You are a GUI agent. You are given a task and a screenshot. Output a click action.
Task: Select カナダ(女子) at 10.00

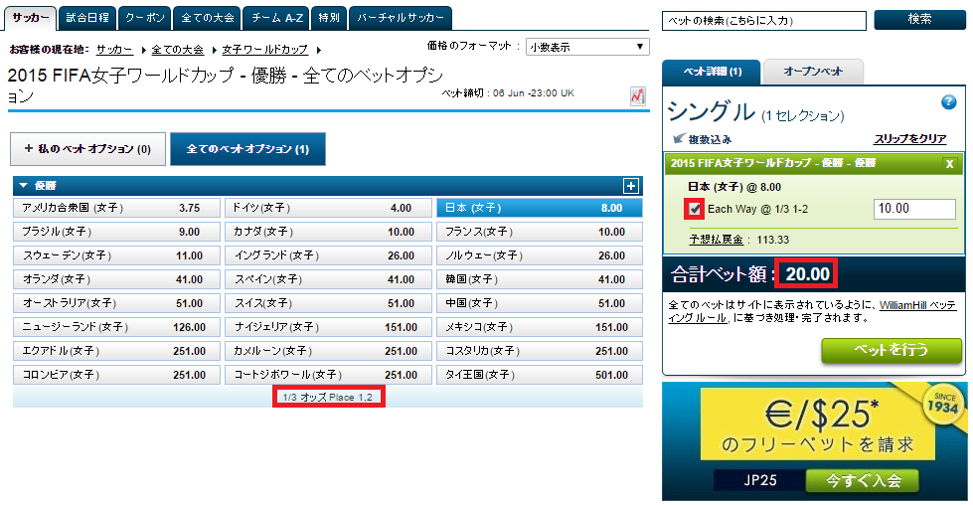click(x=328, y=232)
